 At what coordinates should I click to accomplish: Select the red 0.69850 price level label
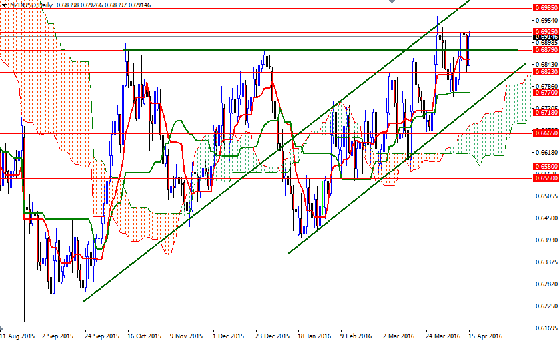[546, 7]
